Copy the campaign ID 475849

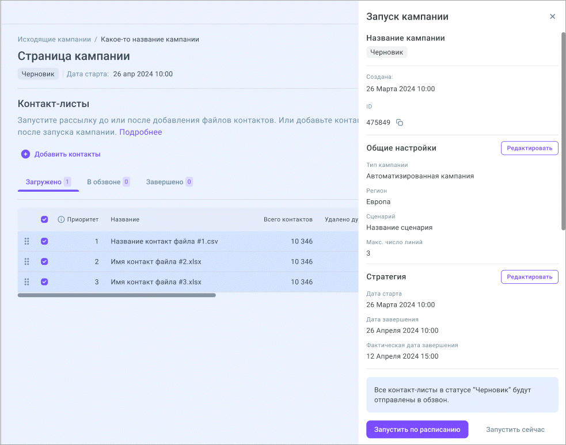tap(400, 123)
